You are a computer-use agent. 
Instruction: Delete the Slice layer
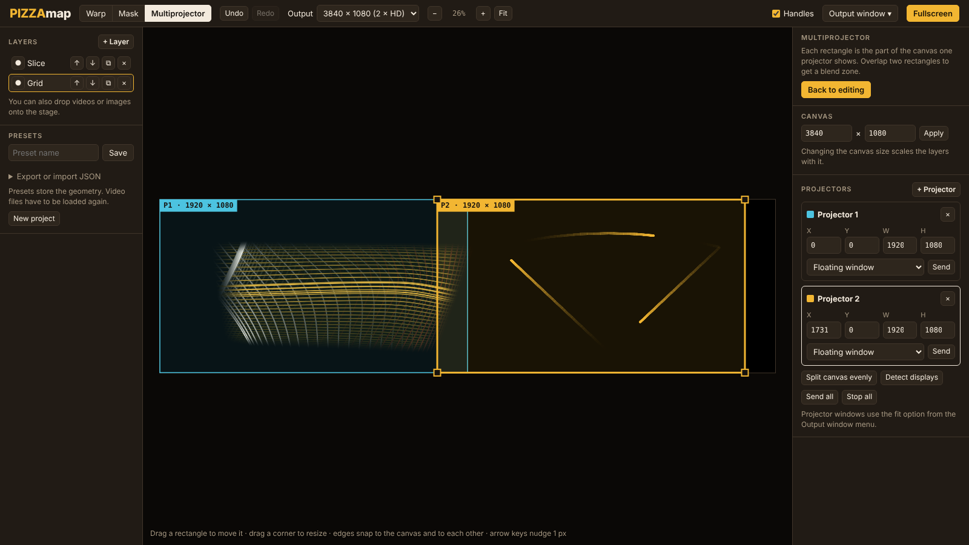point(124,63)
